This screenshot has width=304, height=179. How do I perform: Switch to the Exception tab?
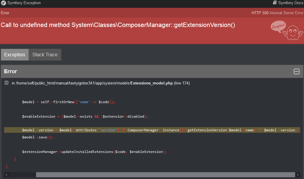(15, 55)
